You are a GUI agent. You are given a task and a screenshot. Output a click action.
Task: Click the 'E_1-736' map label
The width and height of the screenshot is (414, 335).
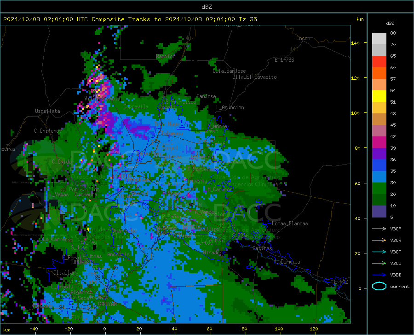(x=284, y=60)
